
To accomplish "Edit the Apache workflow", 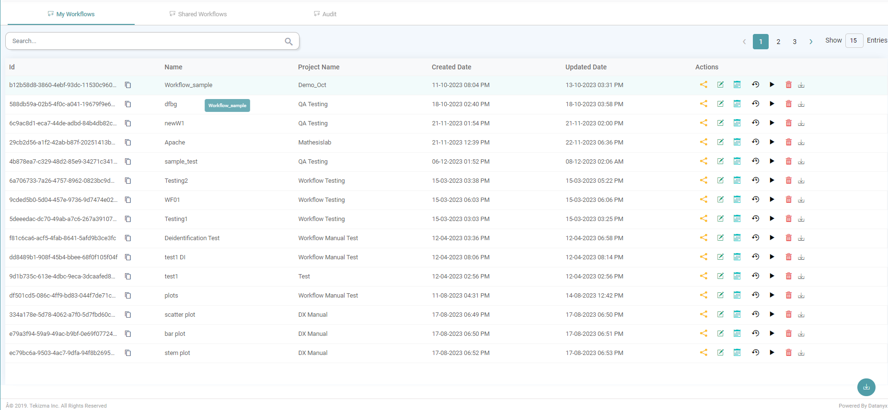I will (x=720, y=142).
